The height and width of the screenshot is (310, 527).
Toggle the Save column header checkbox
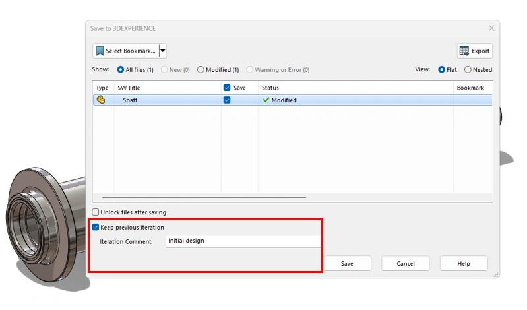click(x=227, y=88)
